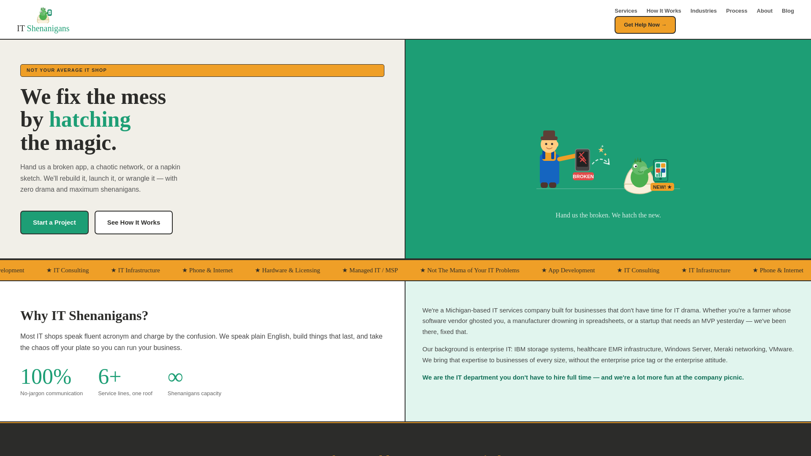Click 'Why IT Shenanigans?' heading
Screen dimensions: 811x456
[84, 315]
